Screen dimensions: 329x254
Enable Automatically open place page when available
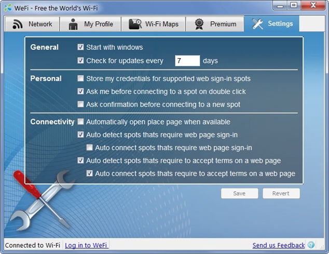80,122
